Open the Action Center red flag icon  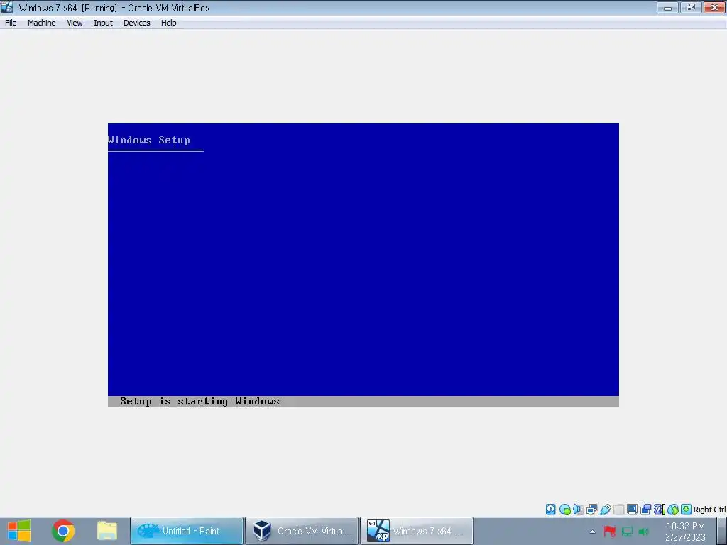pyautogui.click(x=609, y=532)
